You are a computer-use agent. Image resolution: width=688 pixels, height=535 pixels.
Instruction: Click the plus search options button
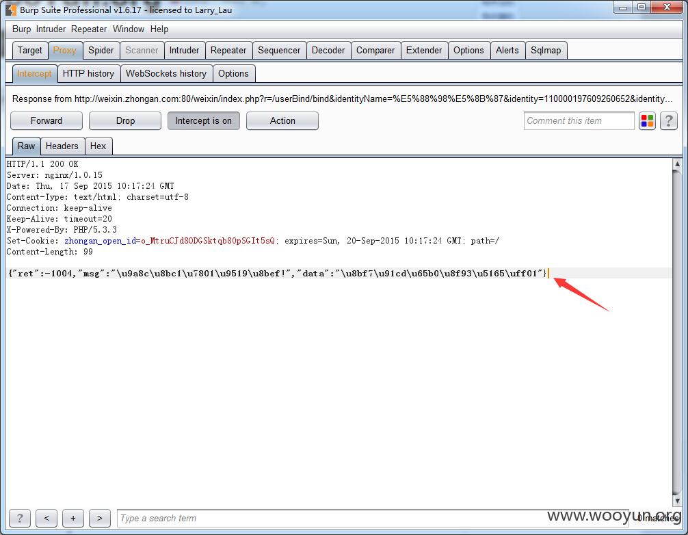pos(73,519)
